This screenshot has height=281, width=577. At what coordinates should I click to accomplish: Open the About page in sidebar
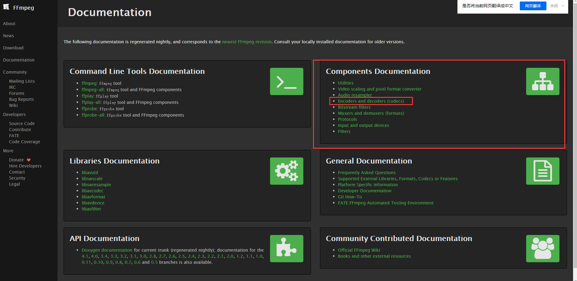pos(9,24)
